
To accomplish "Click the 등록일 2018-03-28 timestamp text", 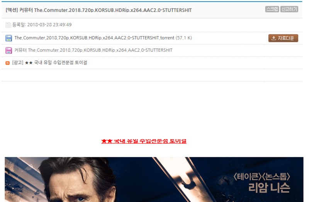I will [x=42, y=25].
